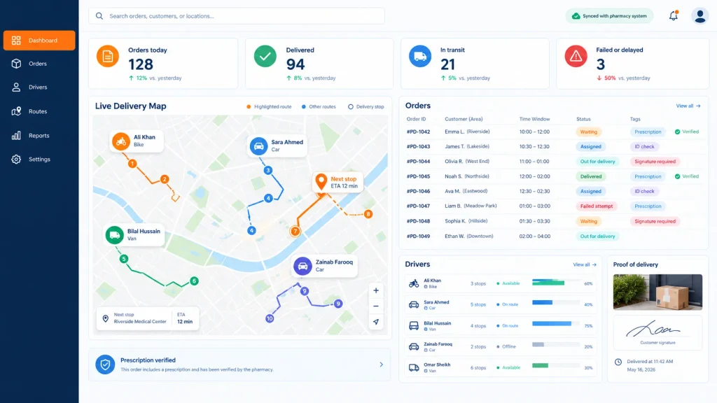Screen dimensions: 717x403
Task: Open the user profile avatar
Action: point(699,16)
